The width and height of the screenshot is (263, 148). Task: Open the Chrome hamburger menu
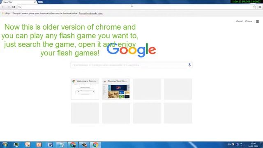click(x=260, y=7)
